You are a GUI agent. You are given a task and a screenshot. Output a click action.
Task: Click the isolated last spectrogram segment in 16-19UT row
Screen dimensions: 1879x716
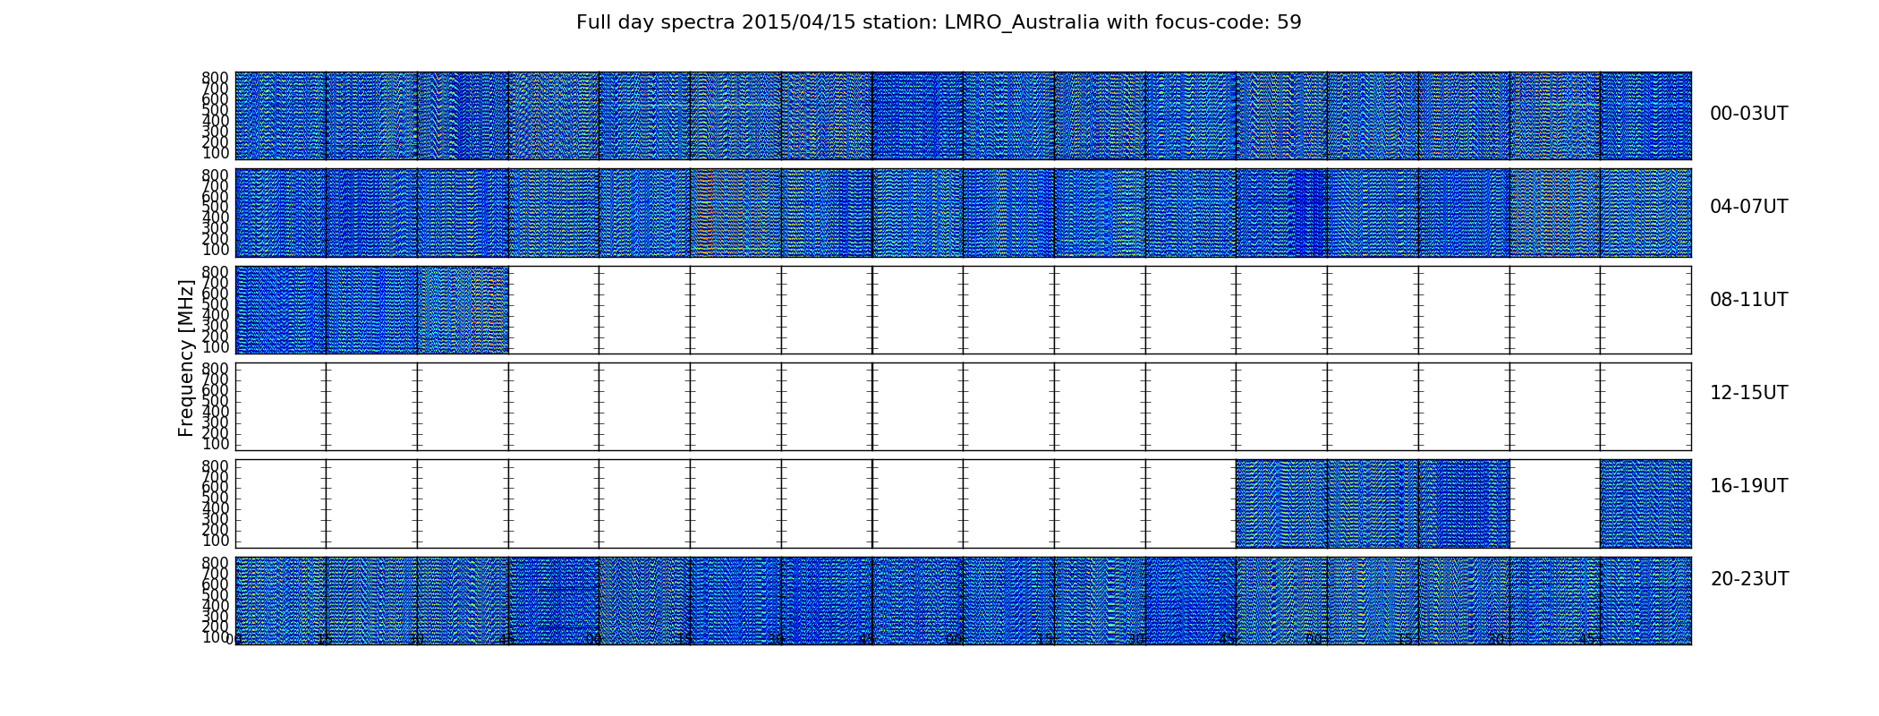(x=1645, y=504)
